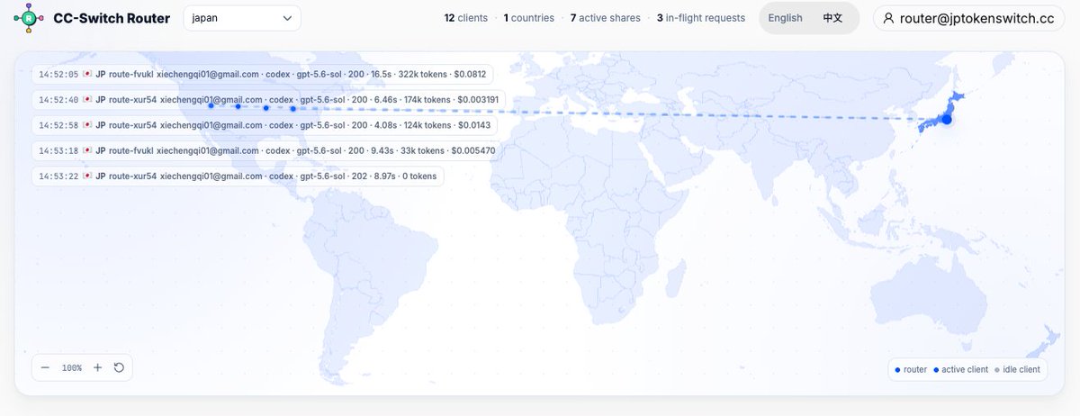Image resolution: width=1080 pixels, height=416 pixels.
Task: Click the CC-Switch Router title
Action: tap(112, 18)
